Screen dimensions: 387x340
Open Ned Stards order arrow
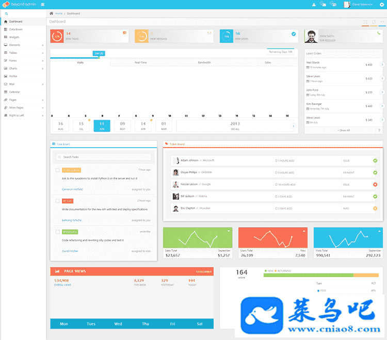[382, 64]
